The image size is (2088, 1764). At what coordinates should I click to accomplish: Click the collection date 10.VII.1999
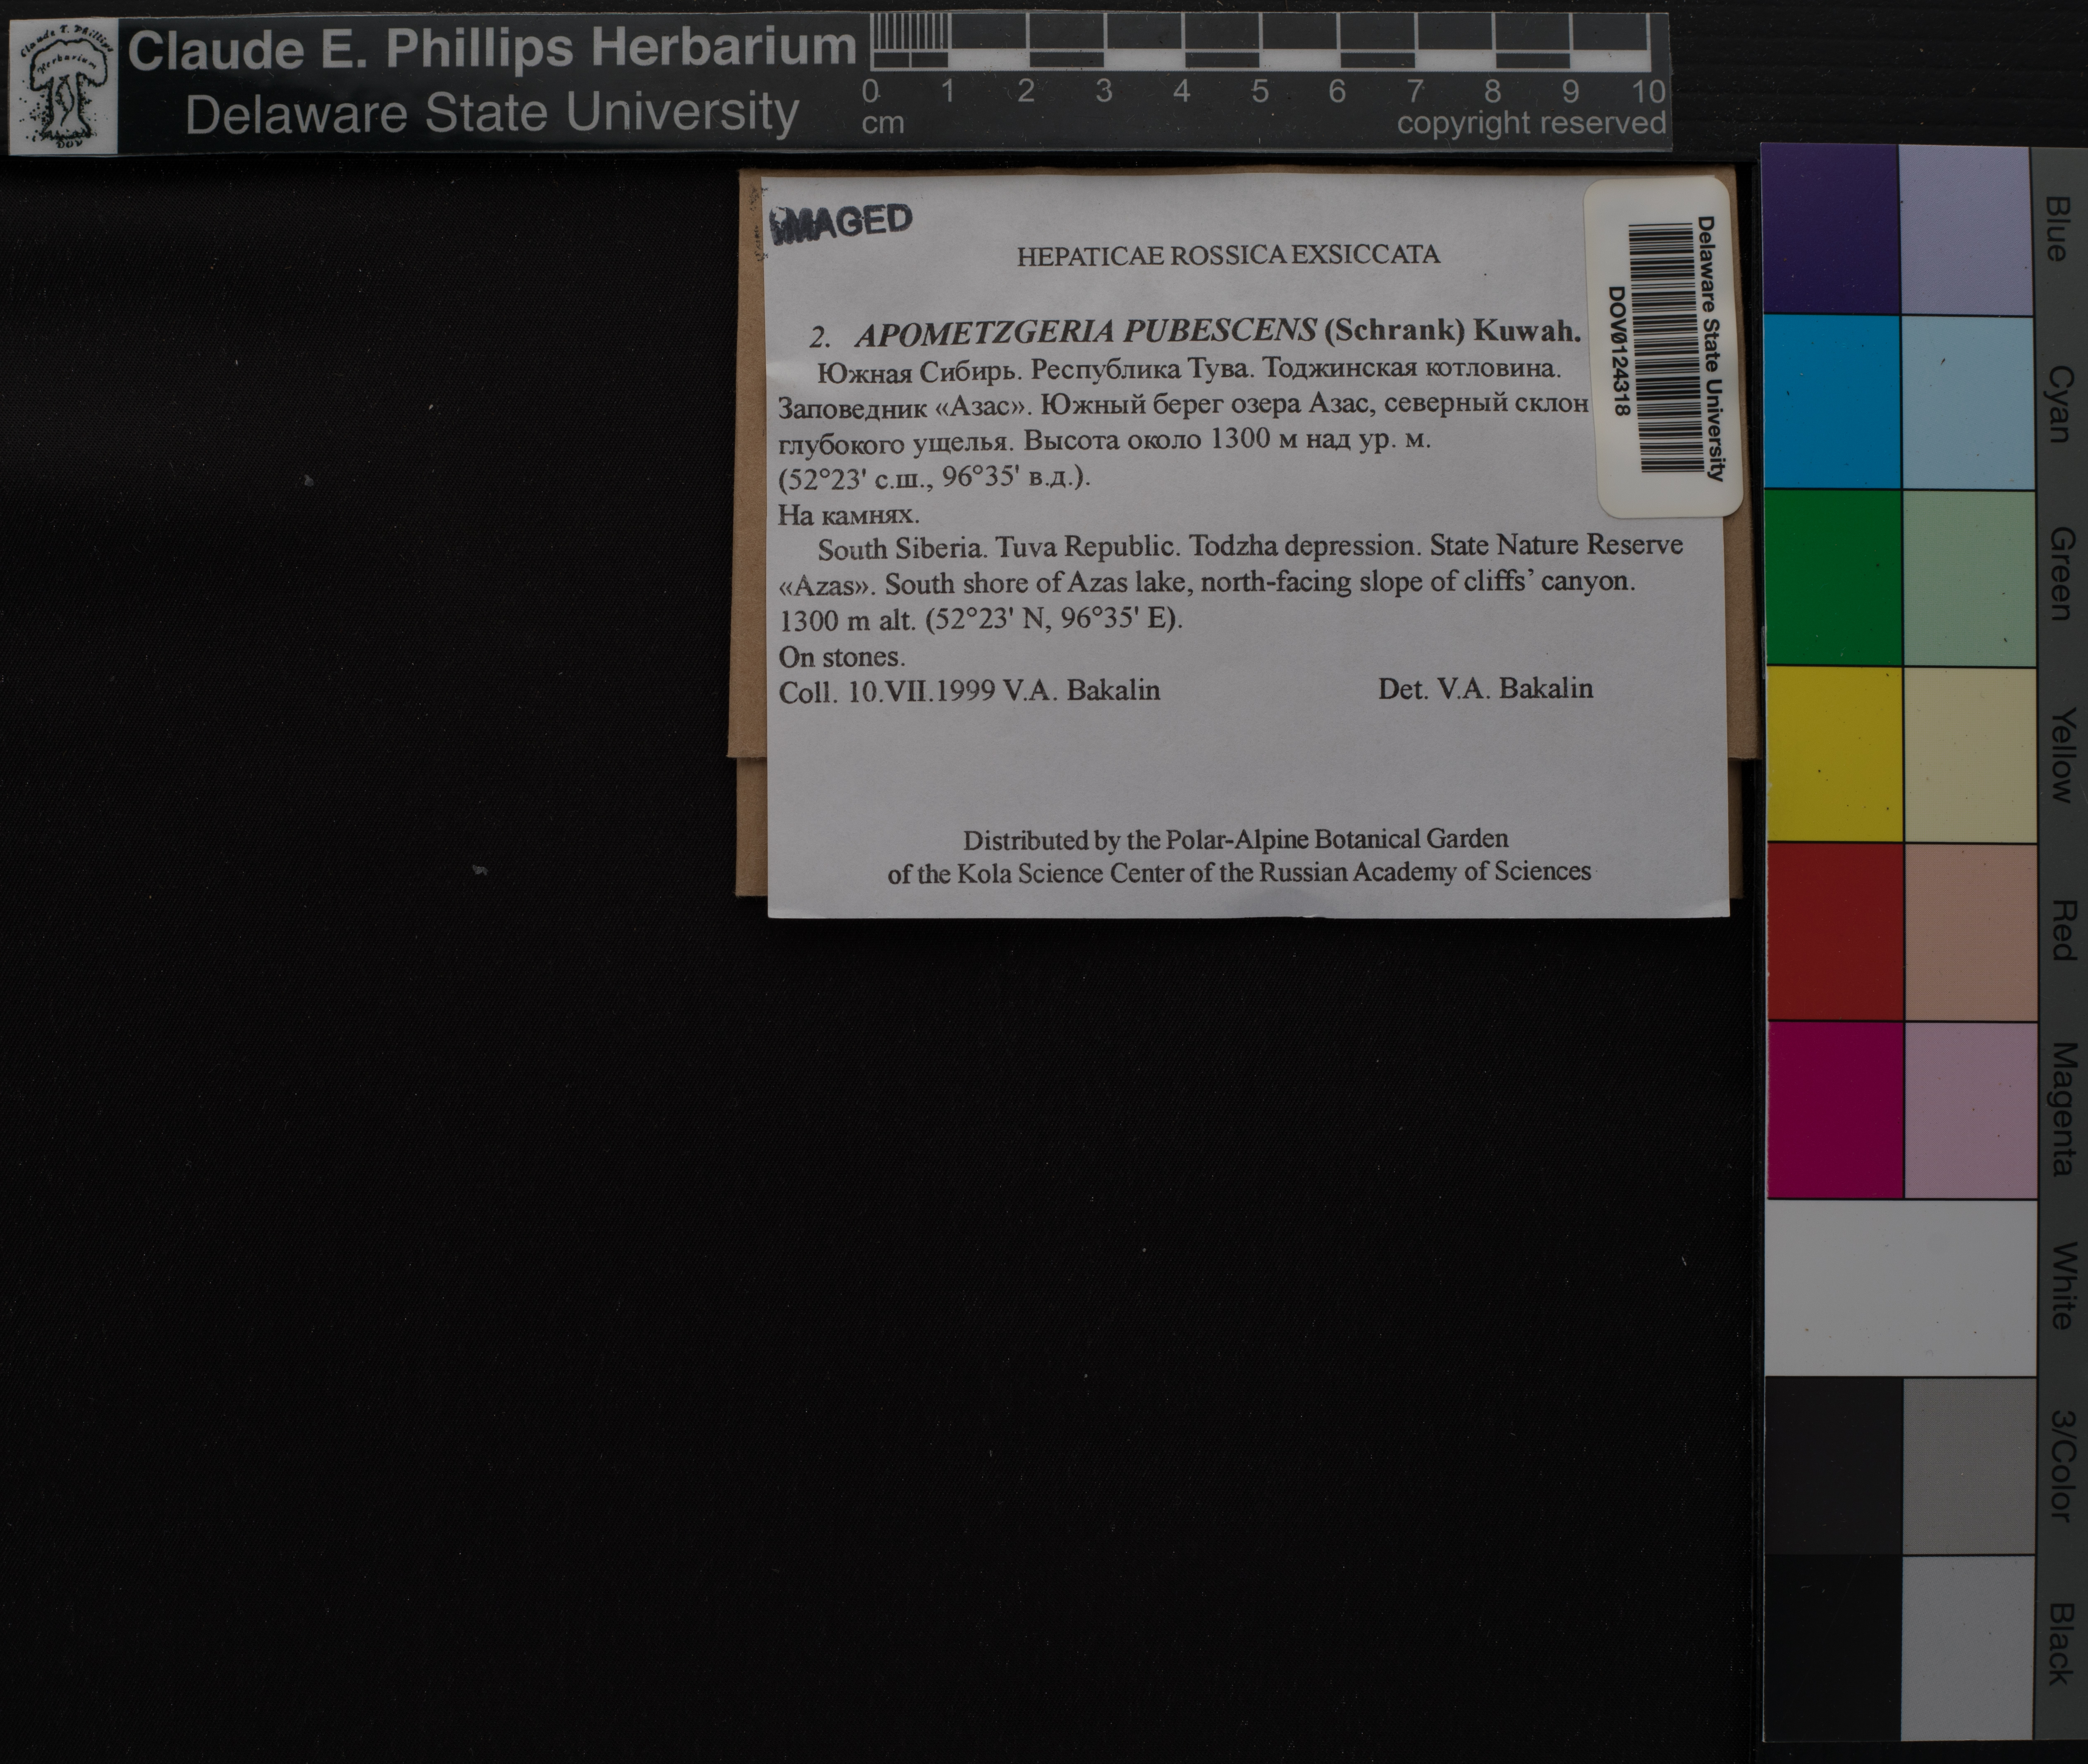(x=921, y=691)
